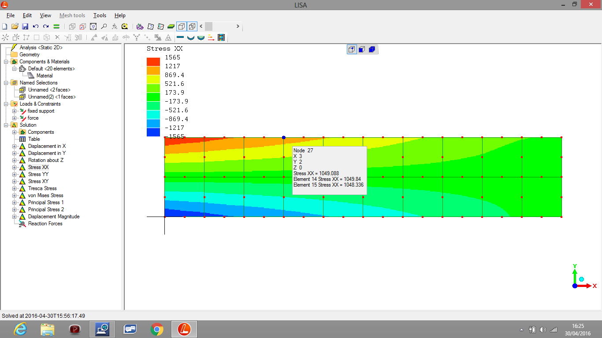Viewport: 602px width, 338px height.
Task: Open the animation film strip icon
Action: tap(221, 38)
